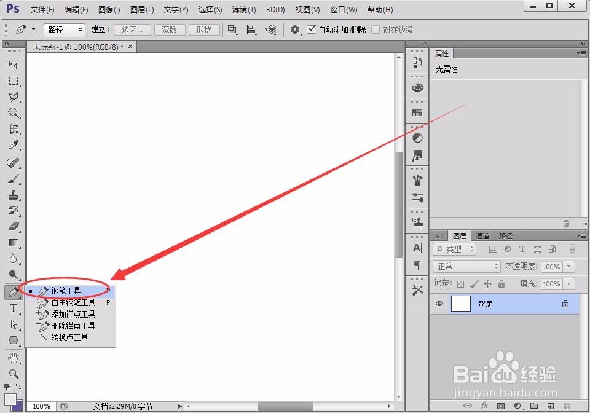590x413 pixels.
Task: Click the Shape make button
Action: pos(204,29)
